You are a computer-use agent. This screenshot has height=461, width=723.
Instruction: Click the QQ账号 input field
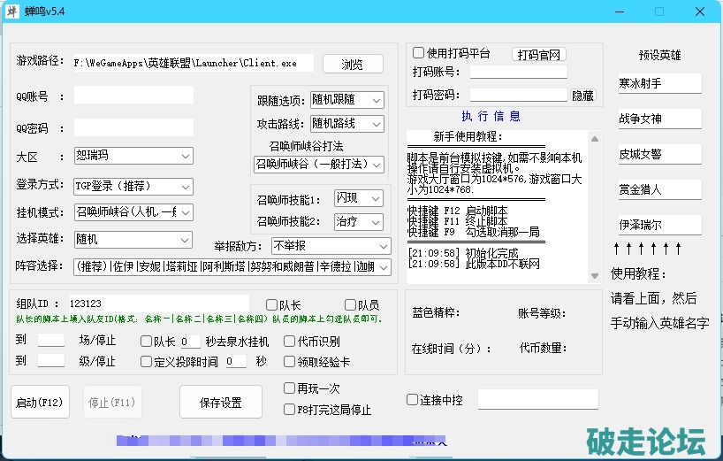coord(133,95)
